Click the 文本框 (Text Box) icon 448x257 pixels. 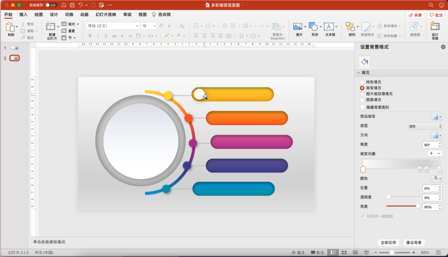[329, 27]
